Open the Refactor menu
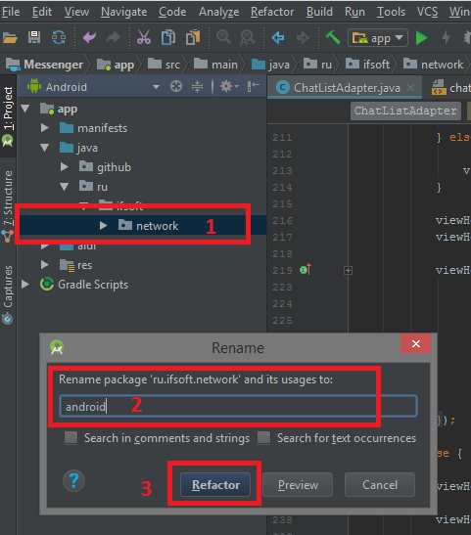The height and width of the screenshot is (535, 471). (272, 12)
